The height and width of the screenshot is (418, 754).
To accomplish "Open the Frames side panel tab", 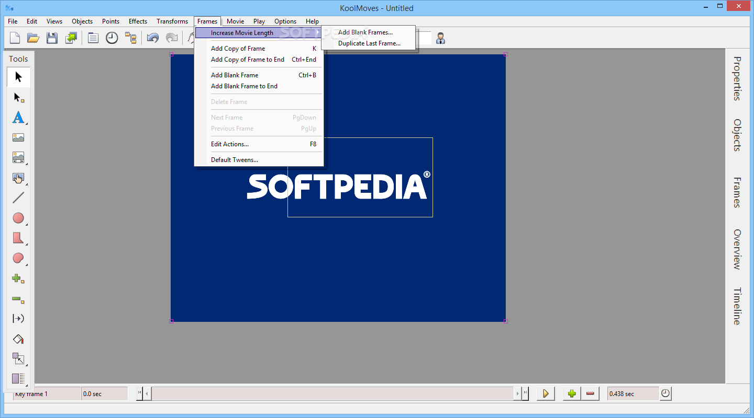I will tap(737, 192).
